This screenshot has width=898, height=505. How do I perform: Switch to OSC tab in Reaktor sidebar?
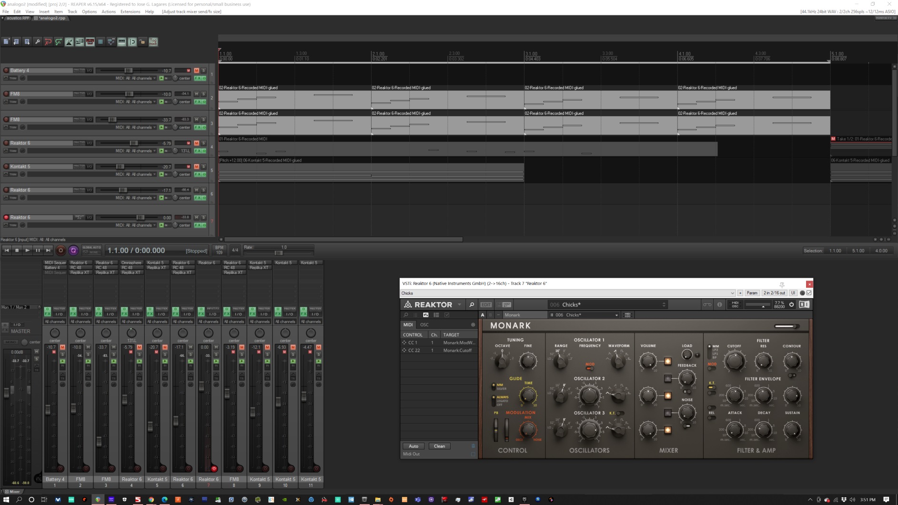click(x=424, y=325)
